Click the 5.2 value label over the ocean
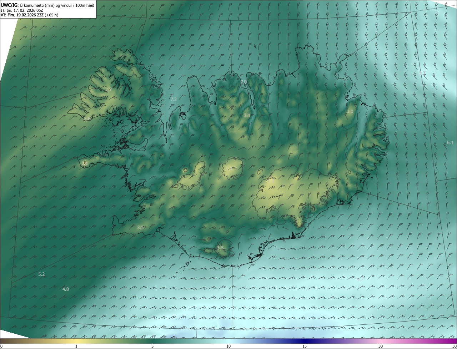 click(x=41, y=274)
